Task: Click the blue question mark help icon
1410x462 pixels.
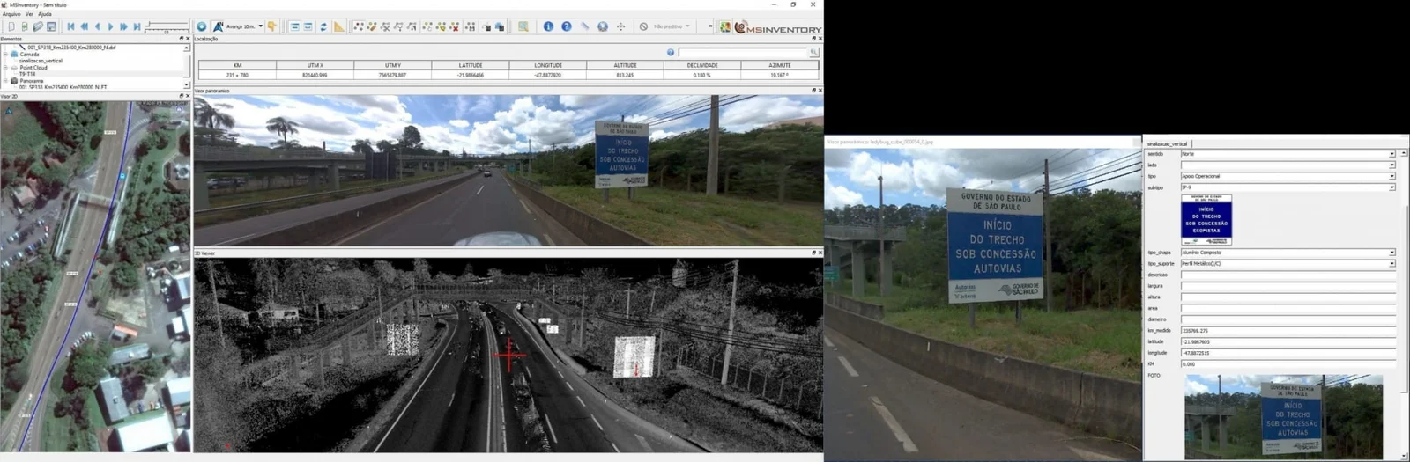Action: pos(567,26)
